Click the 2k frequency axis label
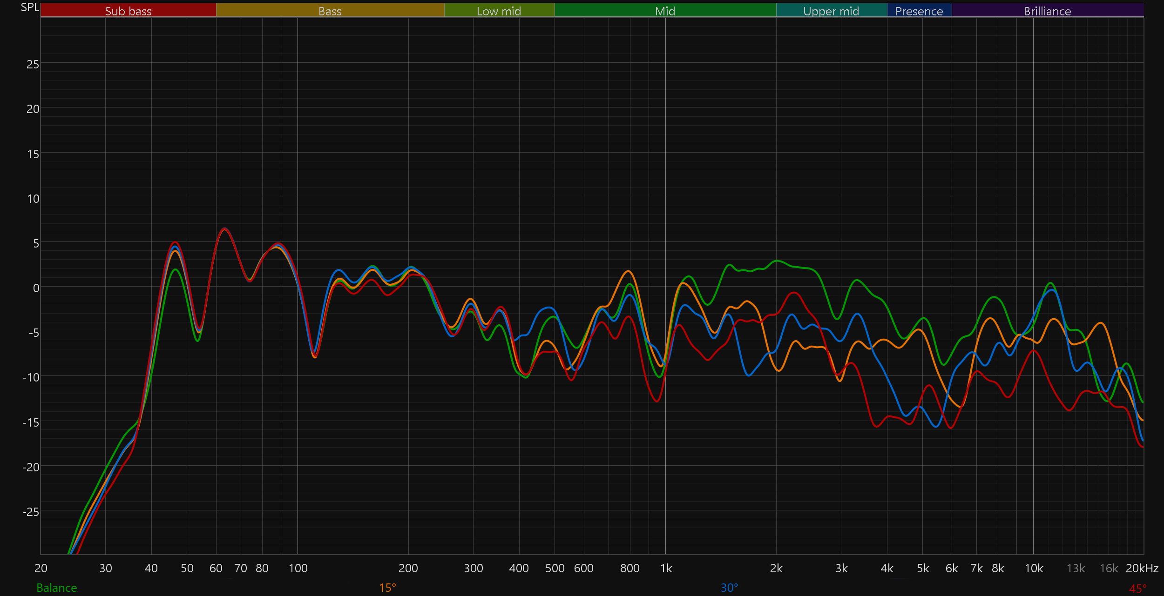The height and width of the screenshot is (596, 1164). tap(776, 569)
